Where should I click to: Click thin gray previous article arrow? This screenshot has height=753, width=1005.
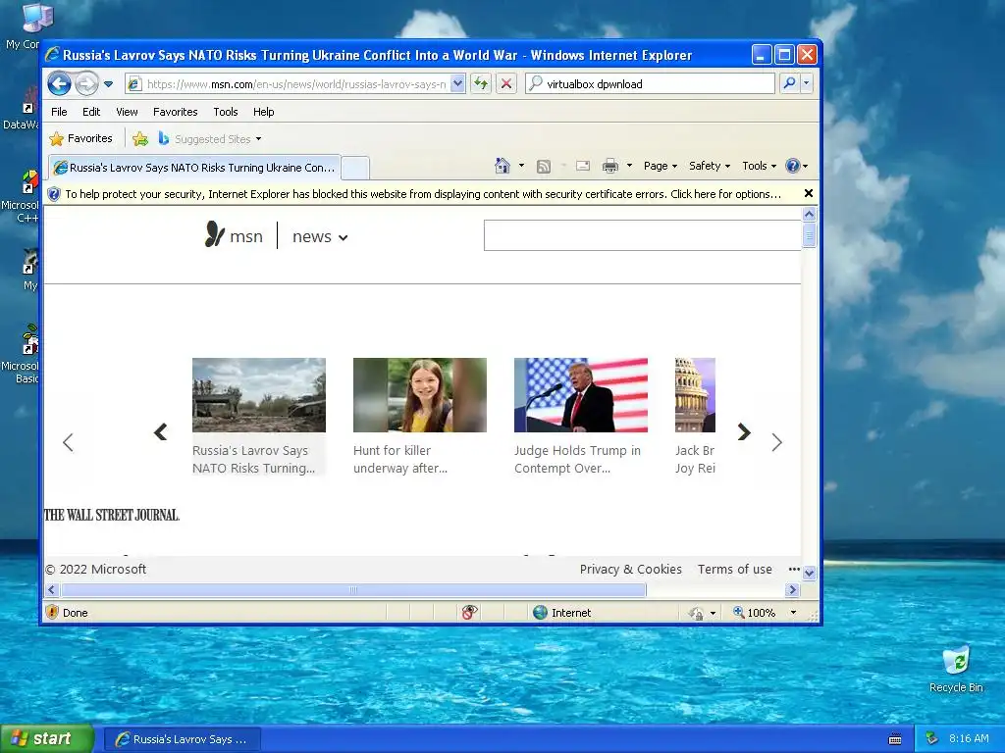68,442
